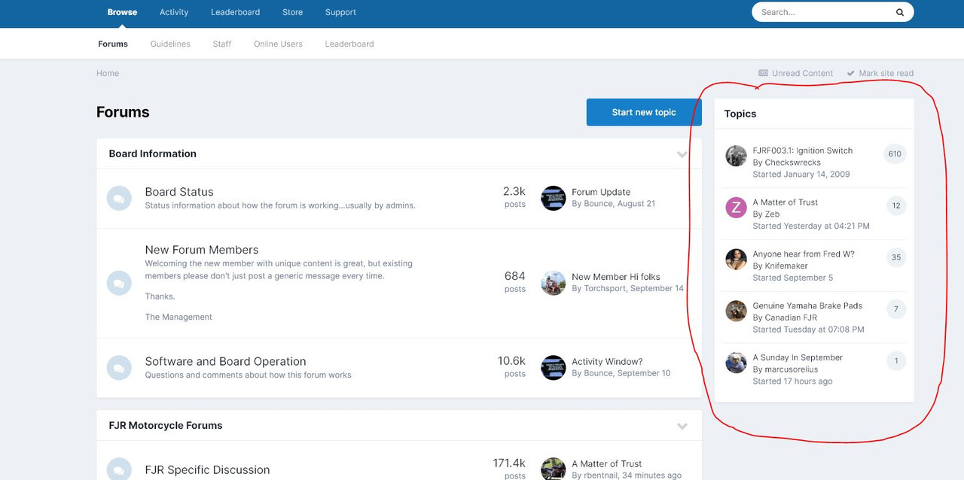Viewport: 964px width, 480px height.
Task: Open the marcusorelius avatar
Action: tap(736, 363)
